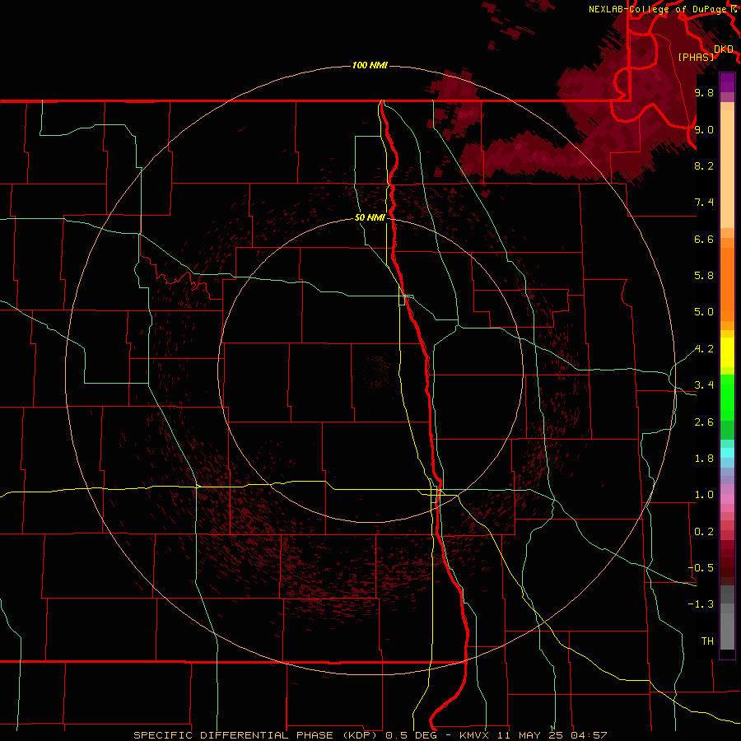Click the 50 NMI range ring label
741x741 pixels.
pos(370,217)
